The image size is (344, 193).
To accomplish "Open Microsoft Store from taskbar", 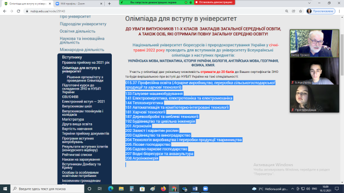I will point(142,189).
